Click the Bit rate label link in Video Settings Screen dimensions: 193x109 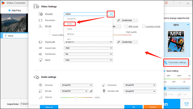(48, 26)
